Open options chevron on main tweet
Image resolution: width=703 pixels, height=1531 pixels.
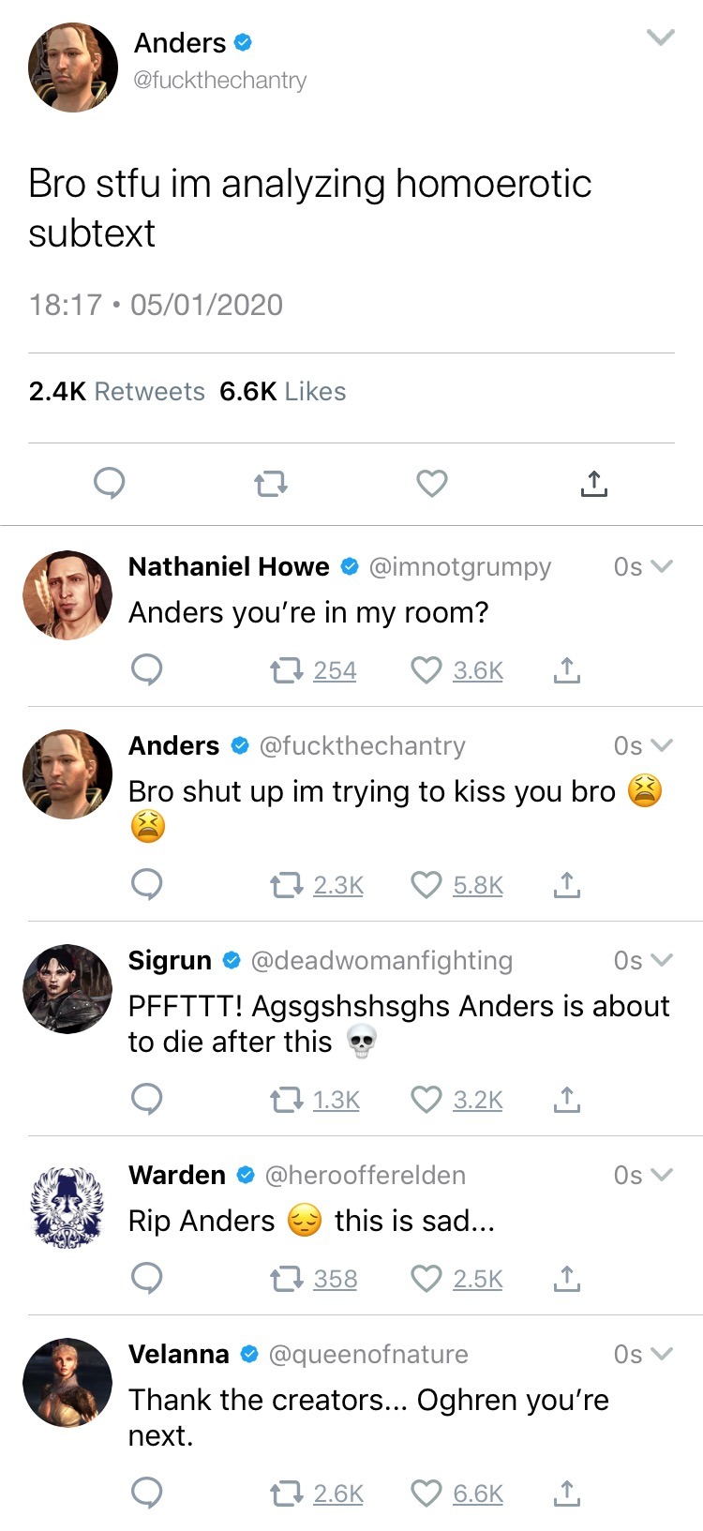point(661,38)
